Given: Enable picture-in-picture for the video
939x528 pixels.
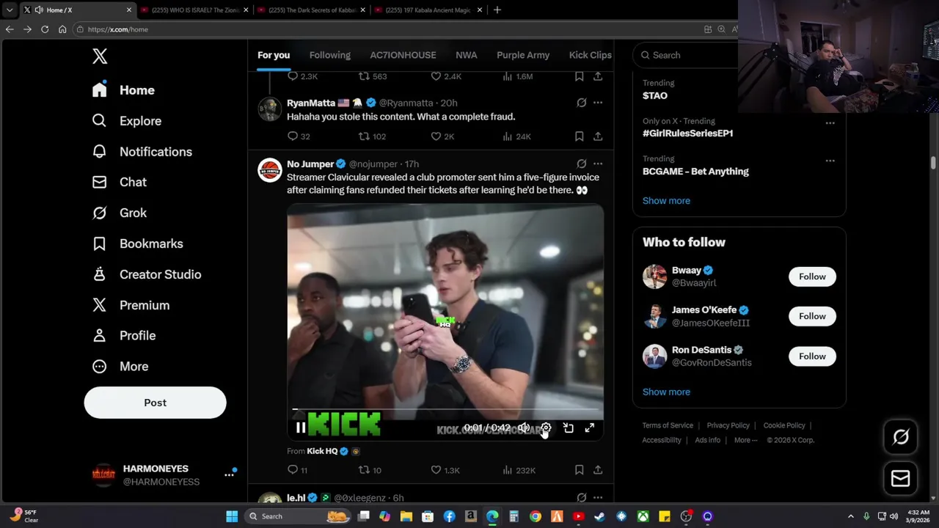Looking at the screenshot, I should 568,428.
